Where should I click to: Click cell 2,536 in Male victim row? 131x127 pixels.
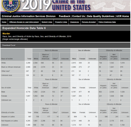tap(112, 92)
